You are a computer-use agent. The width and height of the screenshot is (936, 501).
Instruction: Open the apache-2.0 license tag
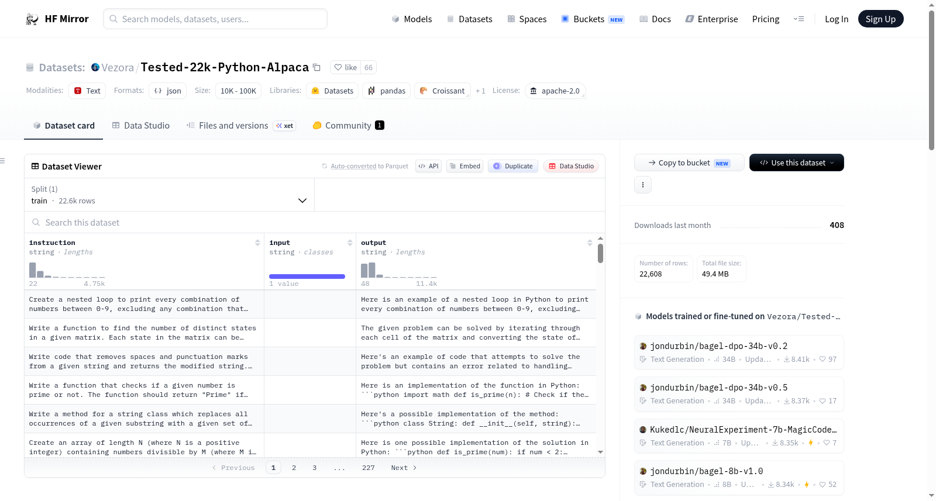[555, 91]
